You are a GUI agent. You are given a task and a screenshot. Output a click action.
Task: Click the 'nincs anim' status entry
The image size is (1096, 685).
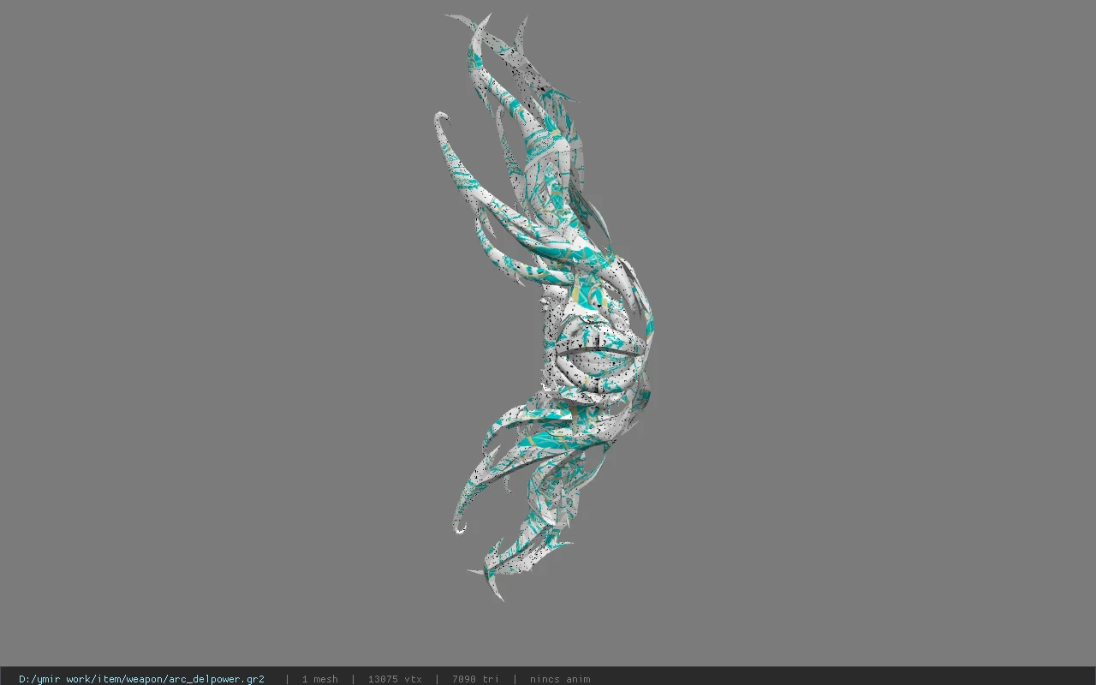[x=560, y=679]
